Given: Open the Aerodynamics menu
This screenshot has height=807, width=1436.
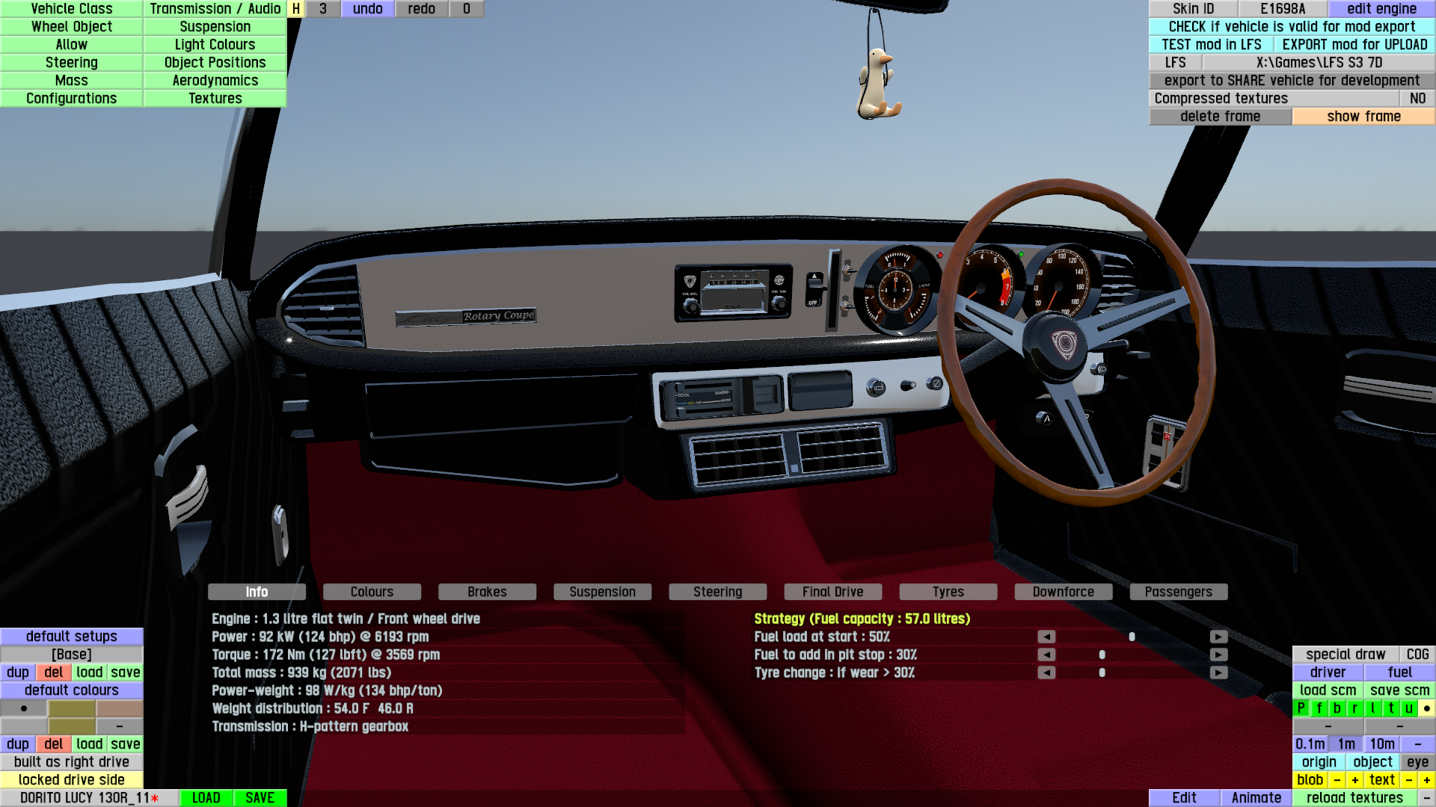Looking at the screenshot, I should point(215,81).
